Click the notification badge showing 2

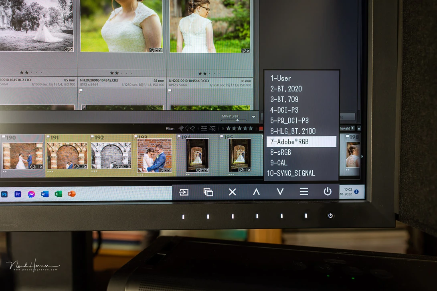pyautogui.click(x=356, y=192)
